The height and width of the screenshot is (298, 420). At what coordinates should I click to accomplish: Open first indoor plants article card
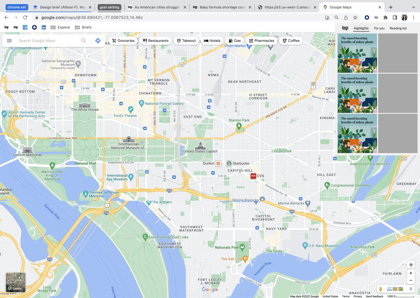(x=357, y=53)
